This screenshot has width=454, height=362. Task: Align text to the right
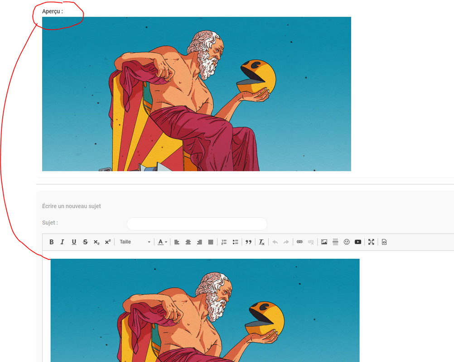click(x=199, y=242)
